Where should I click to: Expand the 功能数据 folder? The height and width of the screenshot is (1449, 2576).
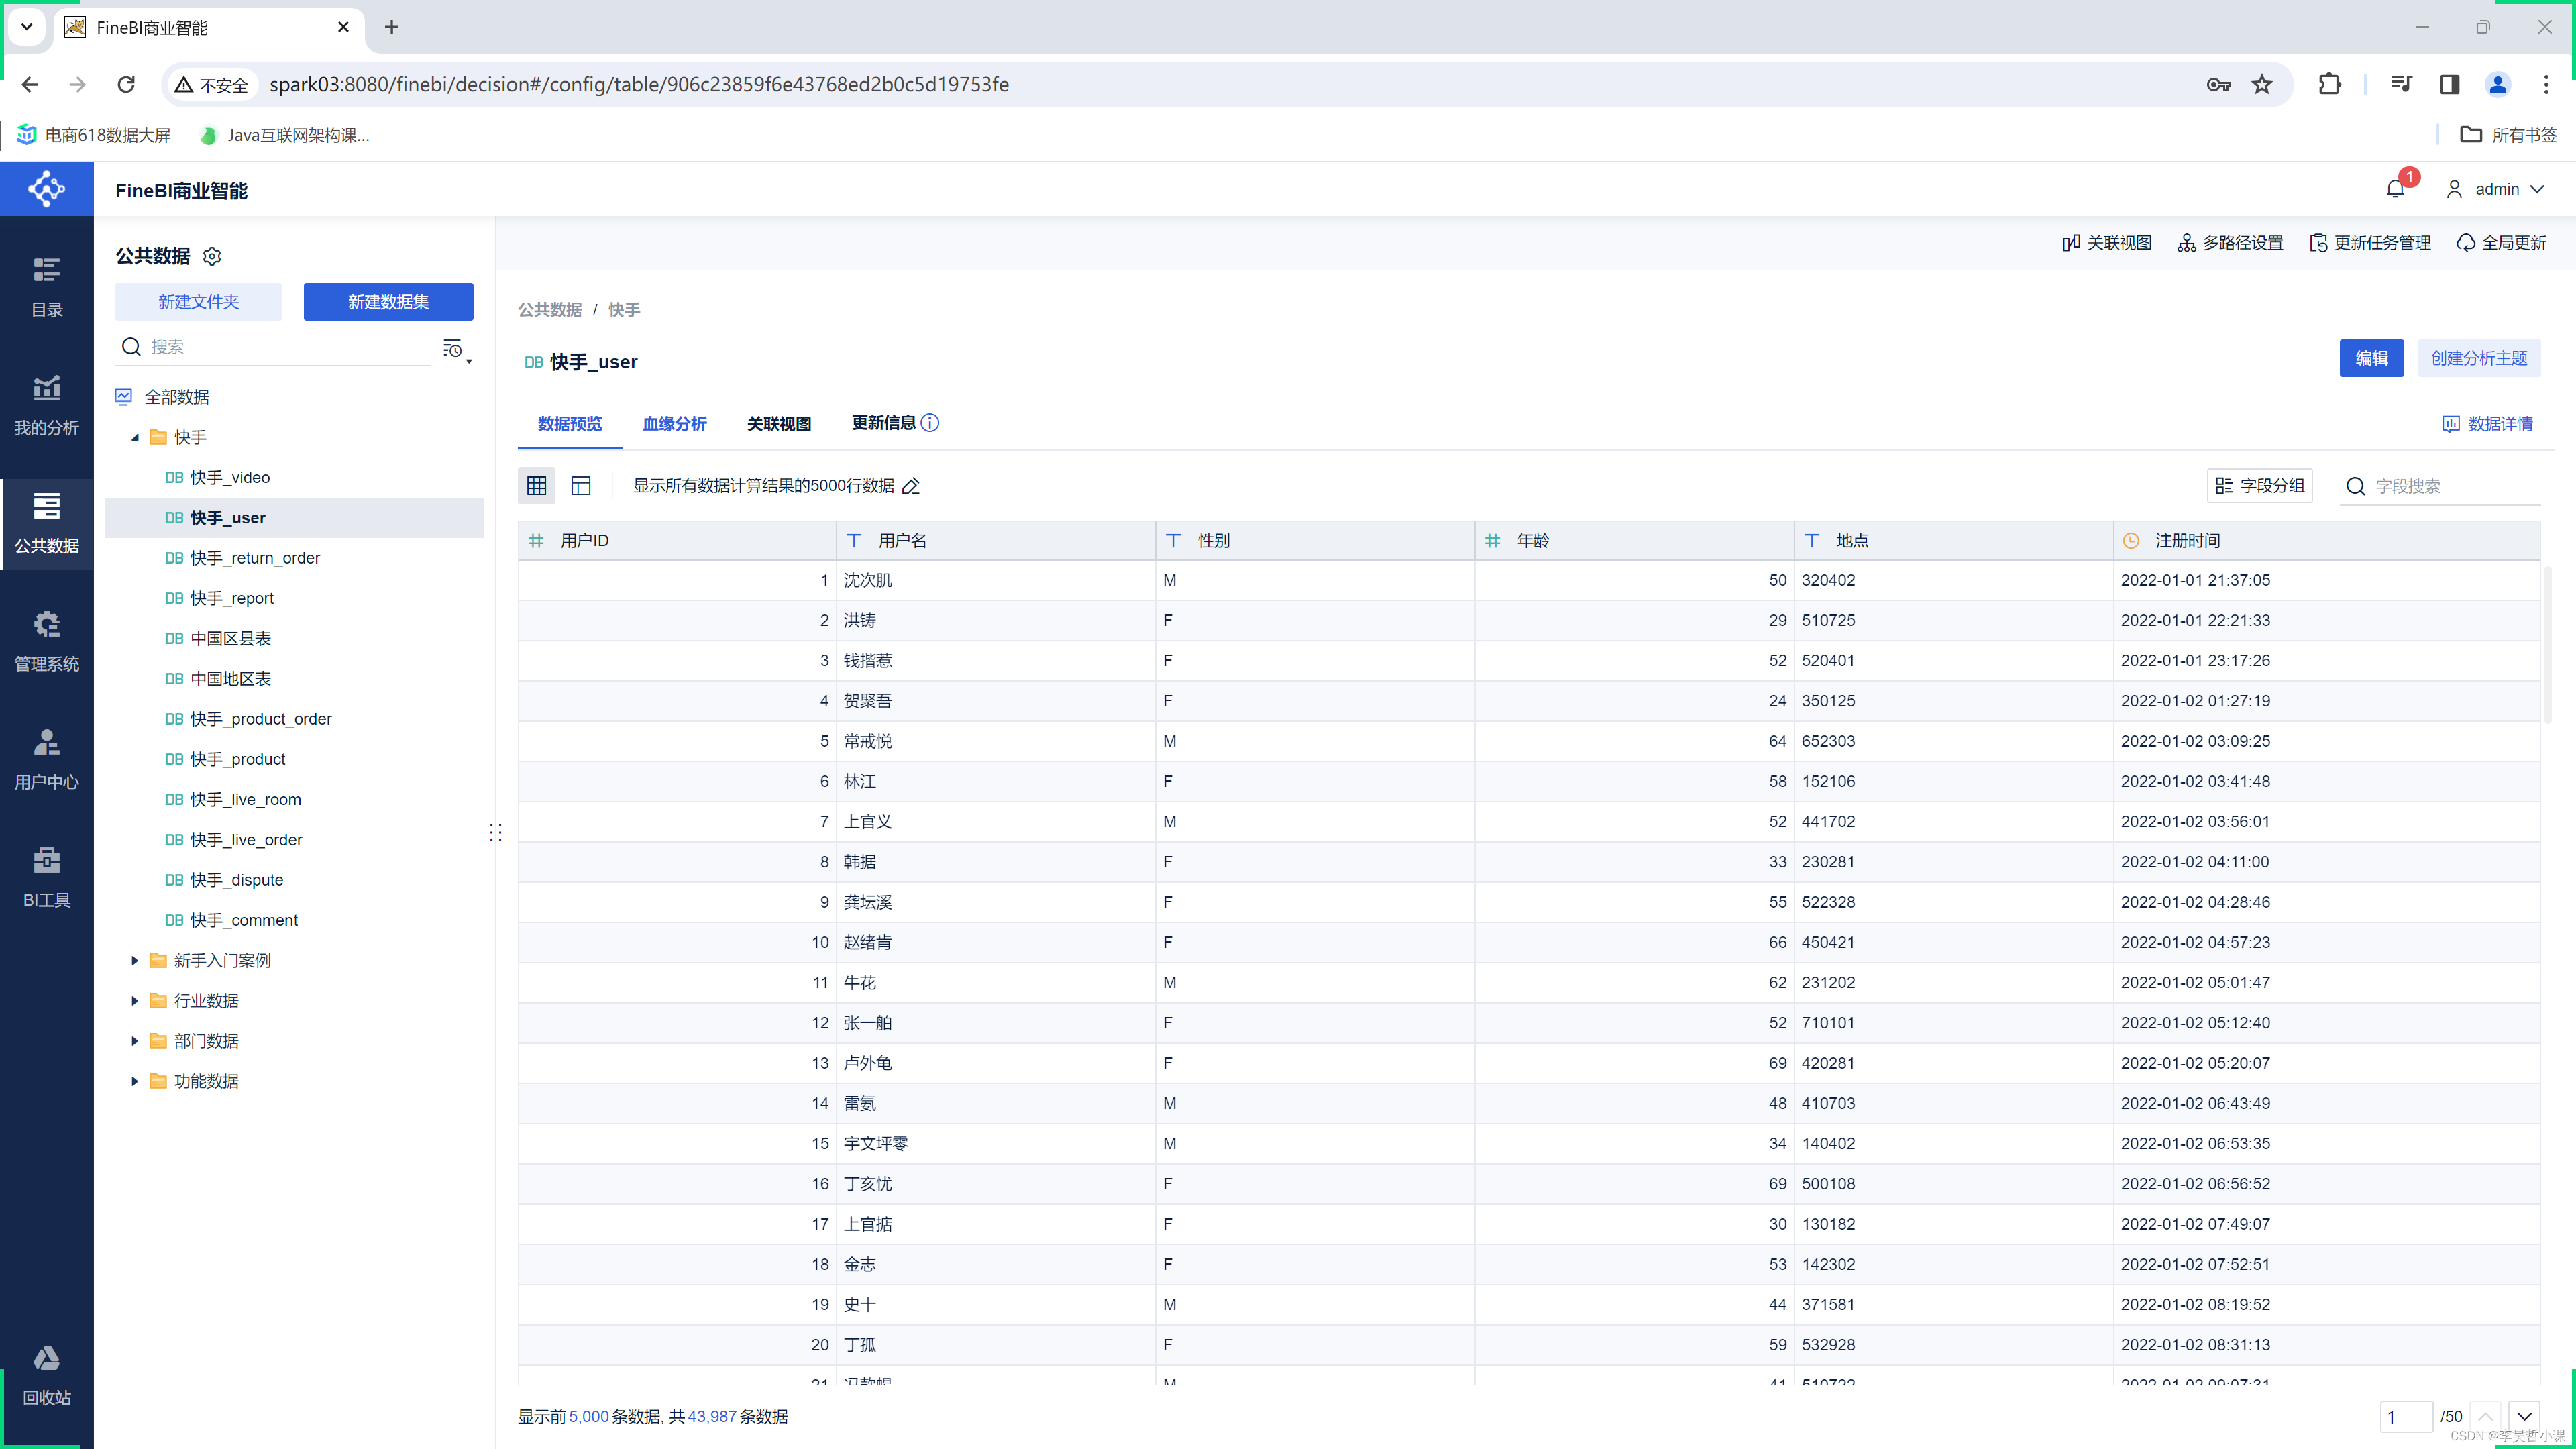[x=135, y=1081]
